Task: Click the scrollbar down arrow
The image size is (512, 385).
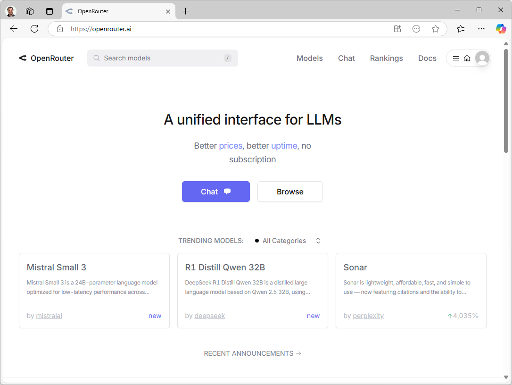Action: click(506, 377)
